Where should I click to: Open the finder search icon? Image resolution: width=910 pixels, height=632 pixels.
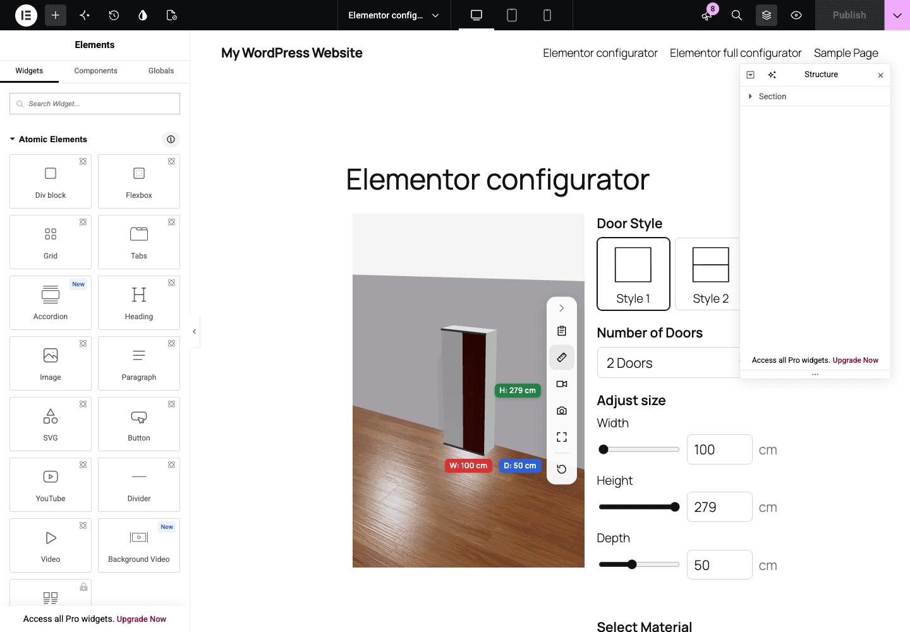(x=737, y=15)
